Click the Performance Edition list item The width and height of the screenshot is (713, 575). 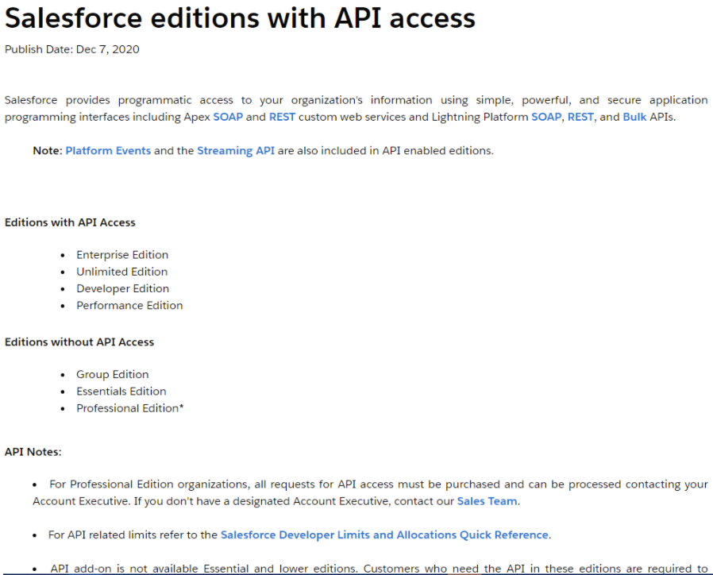pyautogui.click(x=129, y=305)
